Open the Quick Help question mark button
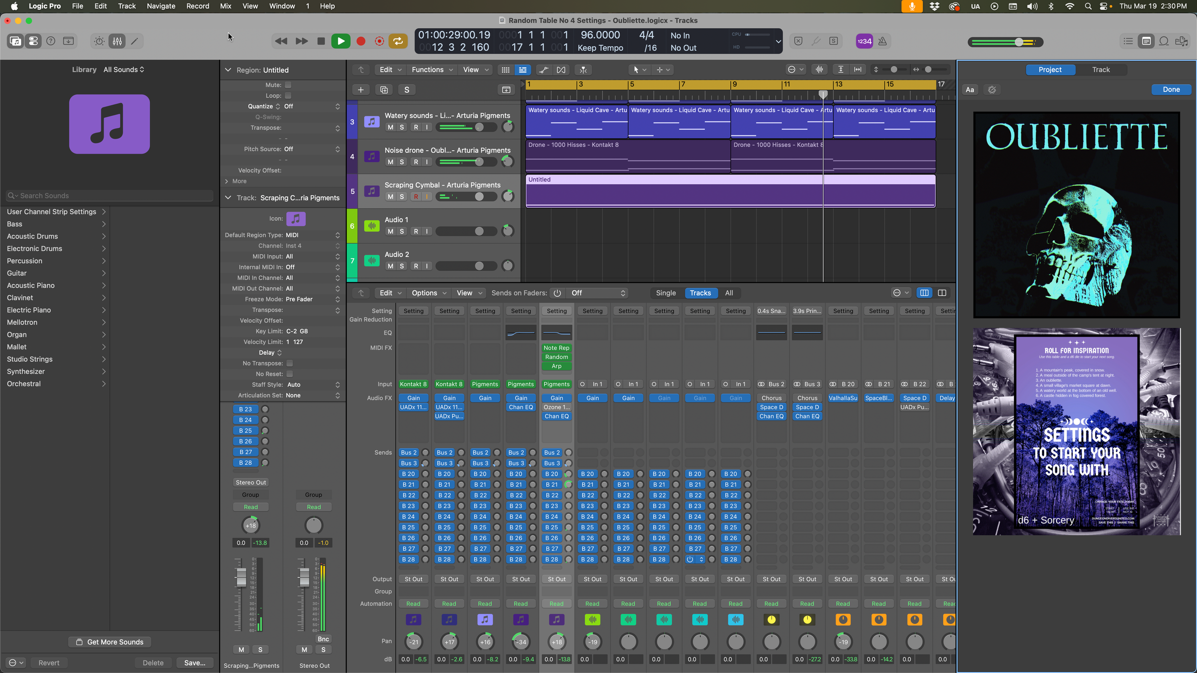This screenshot has width=1197, height=673. coord(51,41)
